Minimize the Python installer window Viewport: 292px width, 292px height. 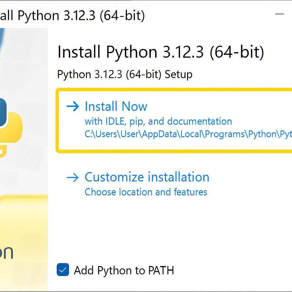point(280,14)
